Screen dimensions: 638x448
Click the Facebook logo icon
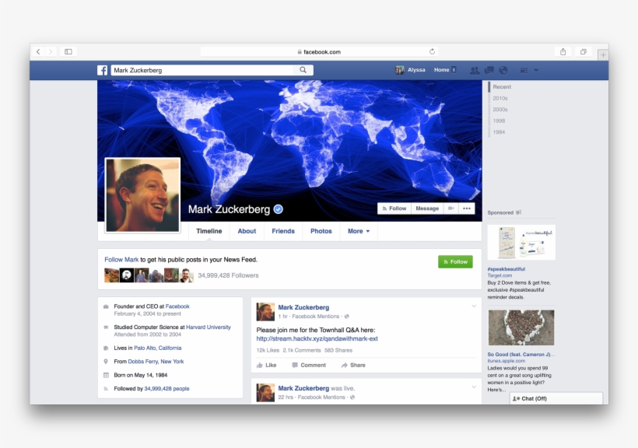click(102, 70)
